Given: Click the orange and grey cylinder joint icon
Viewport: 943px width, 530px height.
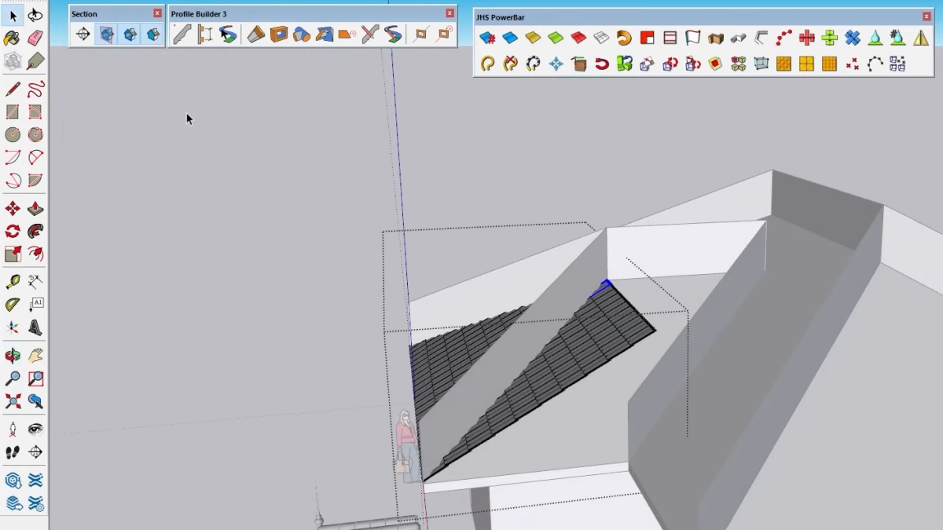Looking at the screenshot, I should coord(302,34).
